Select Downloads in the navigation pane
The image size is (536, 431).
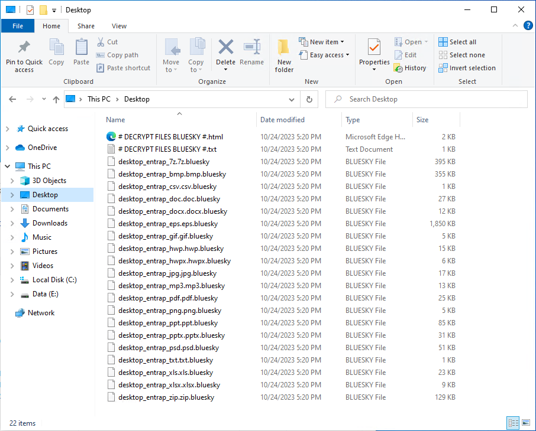[x=50, y=223]
